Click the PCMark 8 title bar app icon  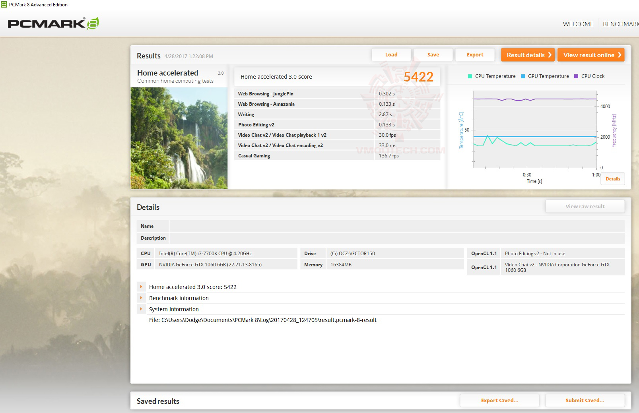click(4, 4)
